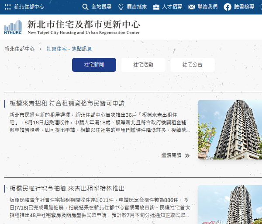The width and height of the screenshot is (262, 224).
Task: Click the 聯絡我們 envelope icon
Action: point(192,7)
